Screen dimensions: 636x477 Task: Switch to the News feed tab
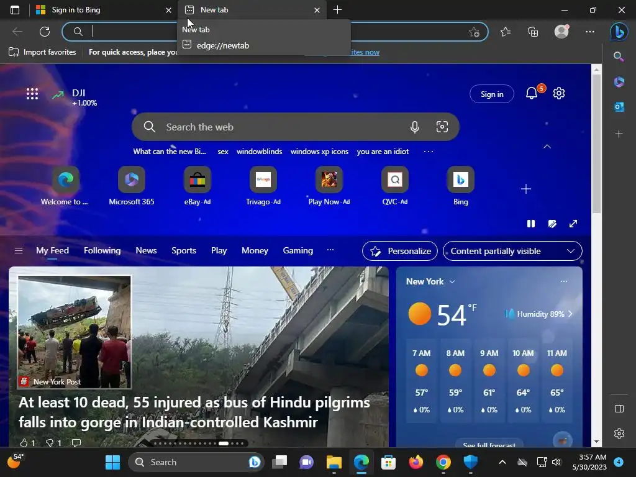(146, 251)
